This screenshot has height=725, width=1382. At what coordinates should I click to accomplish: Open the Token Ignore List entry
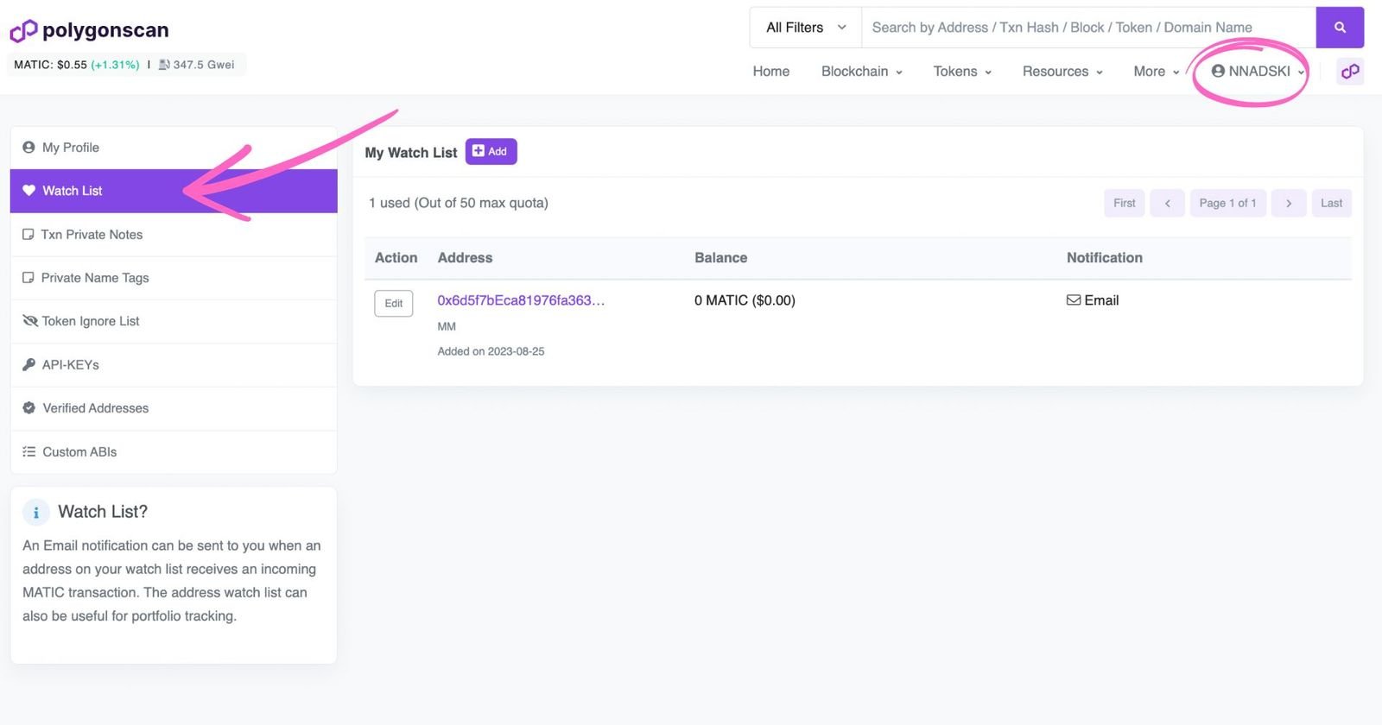[x=174, y=321]
